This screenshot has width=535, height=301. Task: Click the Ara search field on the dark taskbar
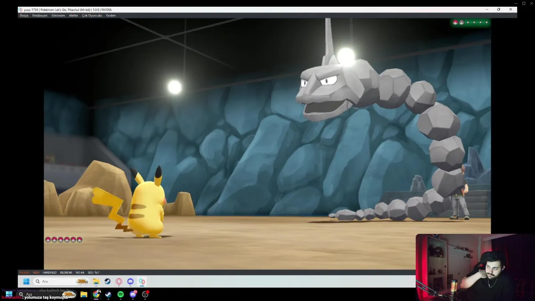(46, 294)
